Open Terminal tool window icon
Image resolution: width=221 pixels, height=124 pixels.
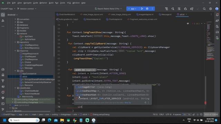(x=3, y=104)
